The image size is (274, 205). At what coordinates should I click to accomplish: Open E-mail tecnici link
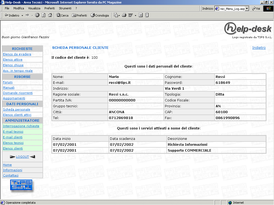[x=13, y=132]
